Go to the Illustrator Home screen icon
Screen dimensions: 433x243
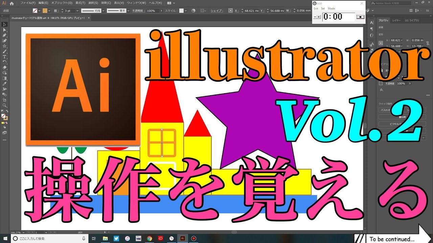click(12, 3)
